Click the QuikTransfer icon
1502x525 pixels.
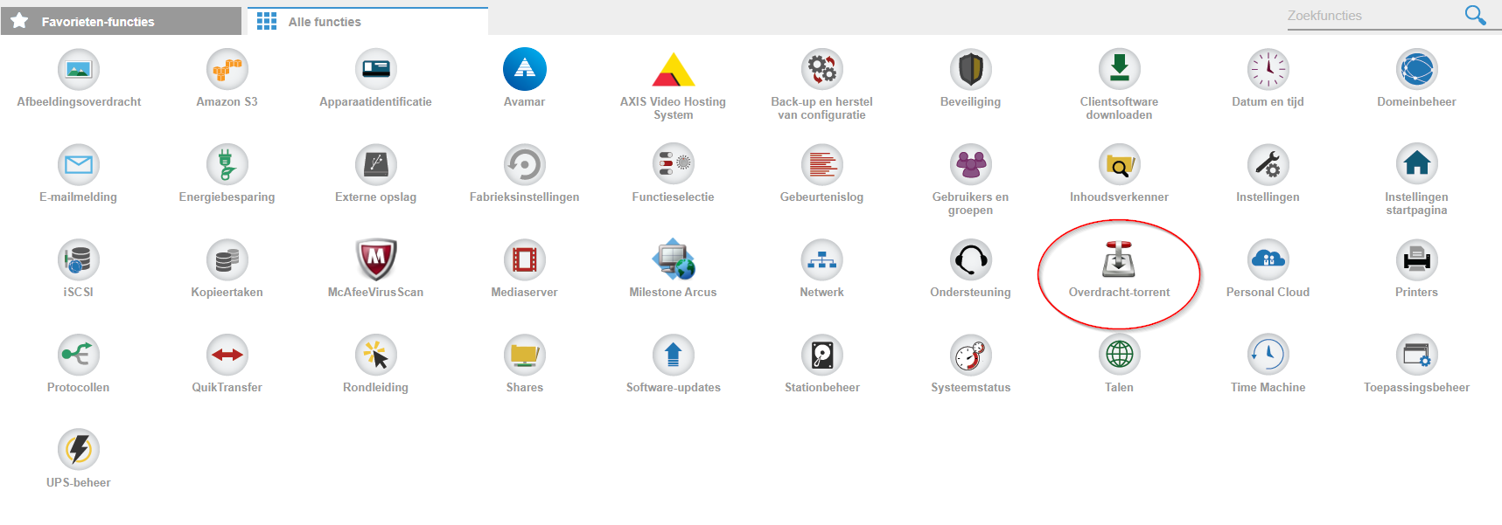click(x=227, y=355)
